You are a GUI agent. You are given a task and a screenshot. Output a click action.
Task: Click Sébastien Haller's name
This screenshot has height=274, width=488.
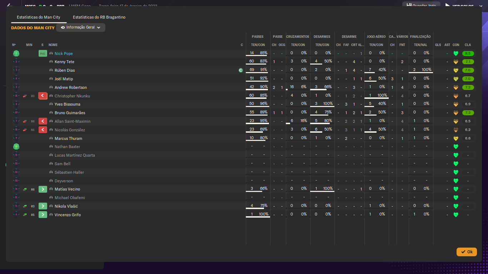tap(69, 172)
